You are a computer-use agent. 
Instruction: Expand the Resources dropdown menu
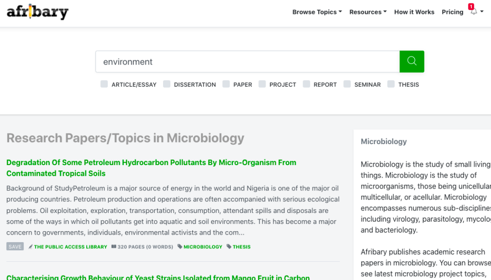pos(367,12)
